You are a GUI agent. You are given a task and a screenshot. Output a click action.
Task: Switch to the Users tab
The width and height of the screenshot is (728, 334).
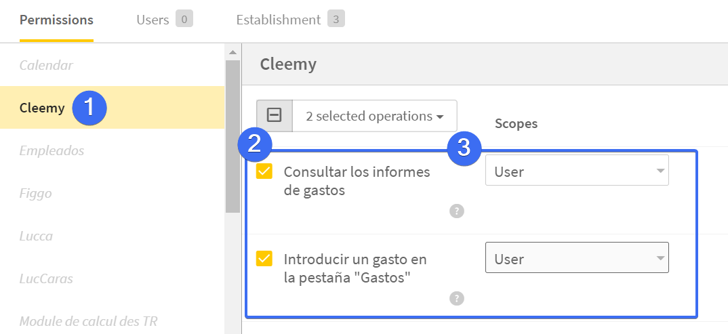[x=153, y=20]
